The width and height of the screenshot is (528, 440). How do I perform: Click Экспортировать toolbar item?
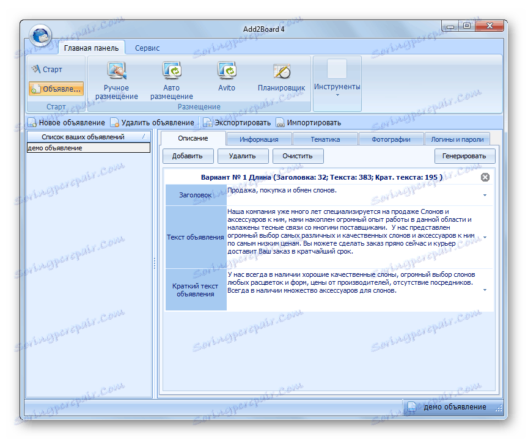[x=237, y=123]
